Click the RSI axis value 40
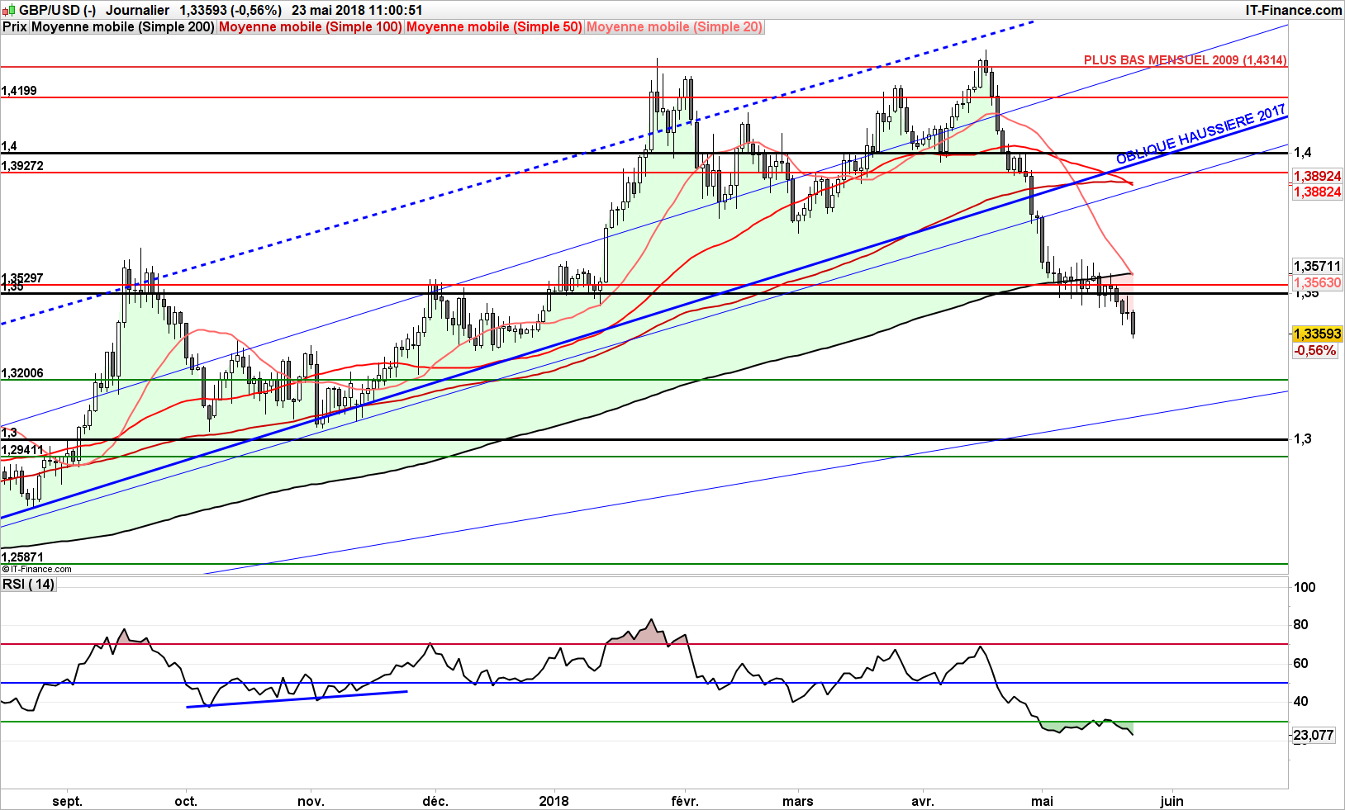This screenshot has width=1345, height=810. click(x=1301, y=702)
